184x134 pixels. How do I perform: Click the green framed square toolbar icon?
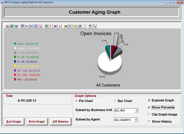46,26
